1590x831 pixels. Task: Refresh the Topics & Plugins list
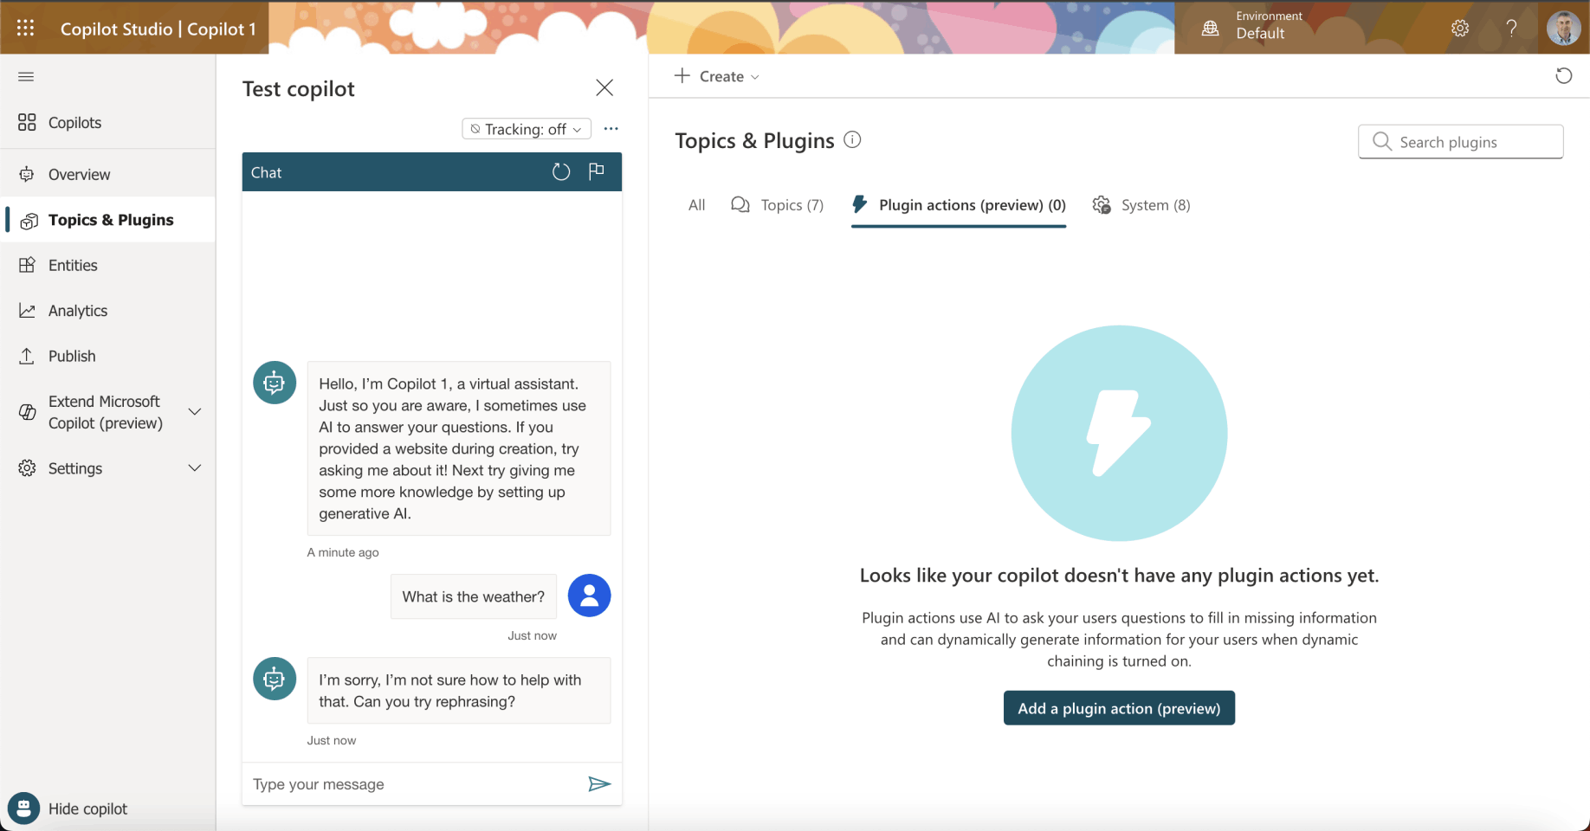click(1564, 76)
